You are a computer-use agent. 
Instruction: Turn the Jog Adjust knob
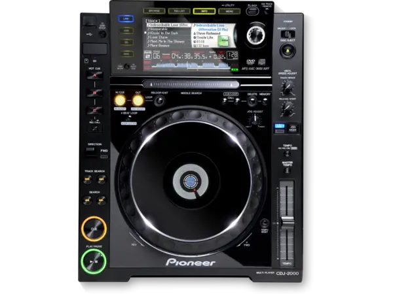255,120
